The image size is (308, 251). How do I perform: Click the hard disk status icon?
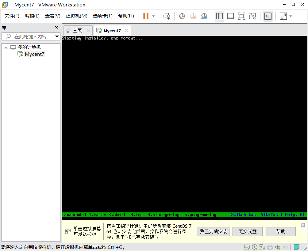[247, 247]
